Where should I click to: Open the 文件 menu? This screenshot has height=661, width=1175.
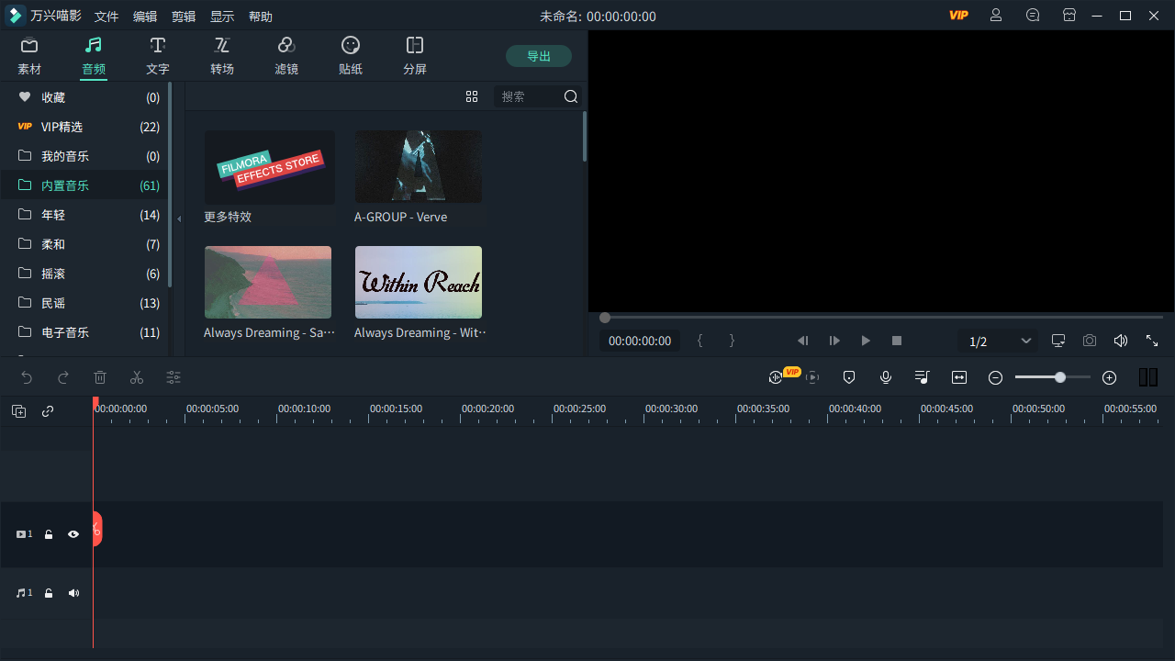pos(106,17)
